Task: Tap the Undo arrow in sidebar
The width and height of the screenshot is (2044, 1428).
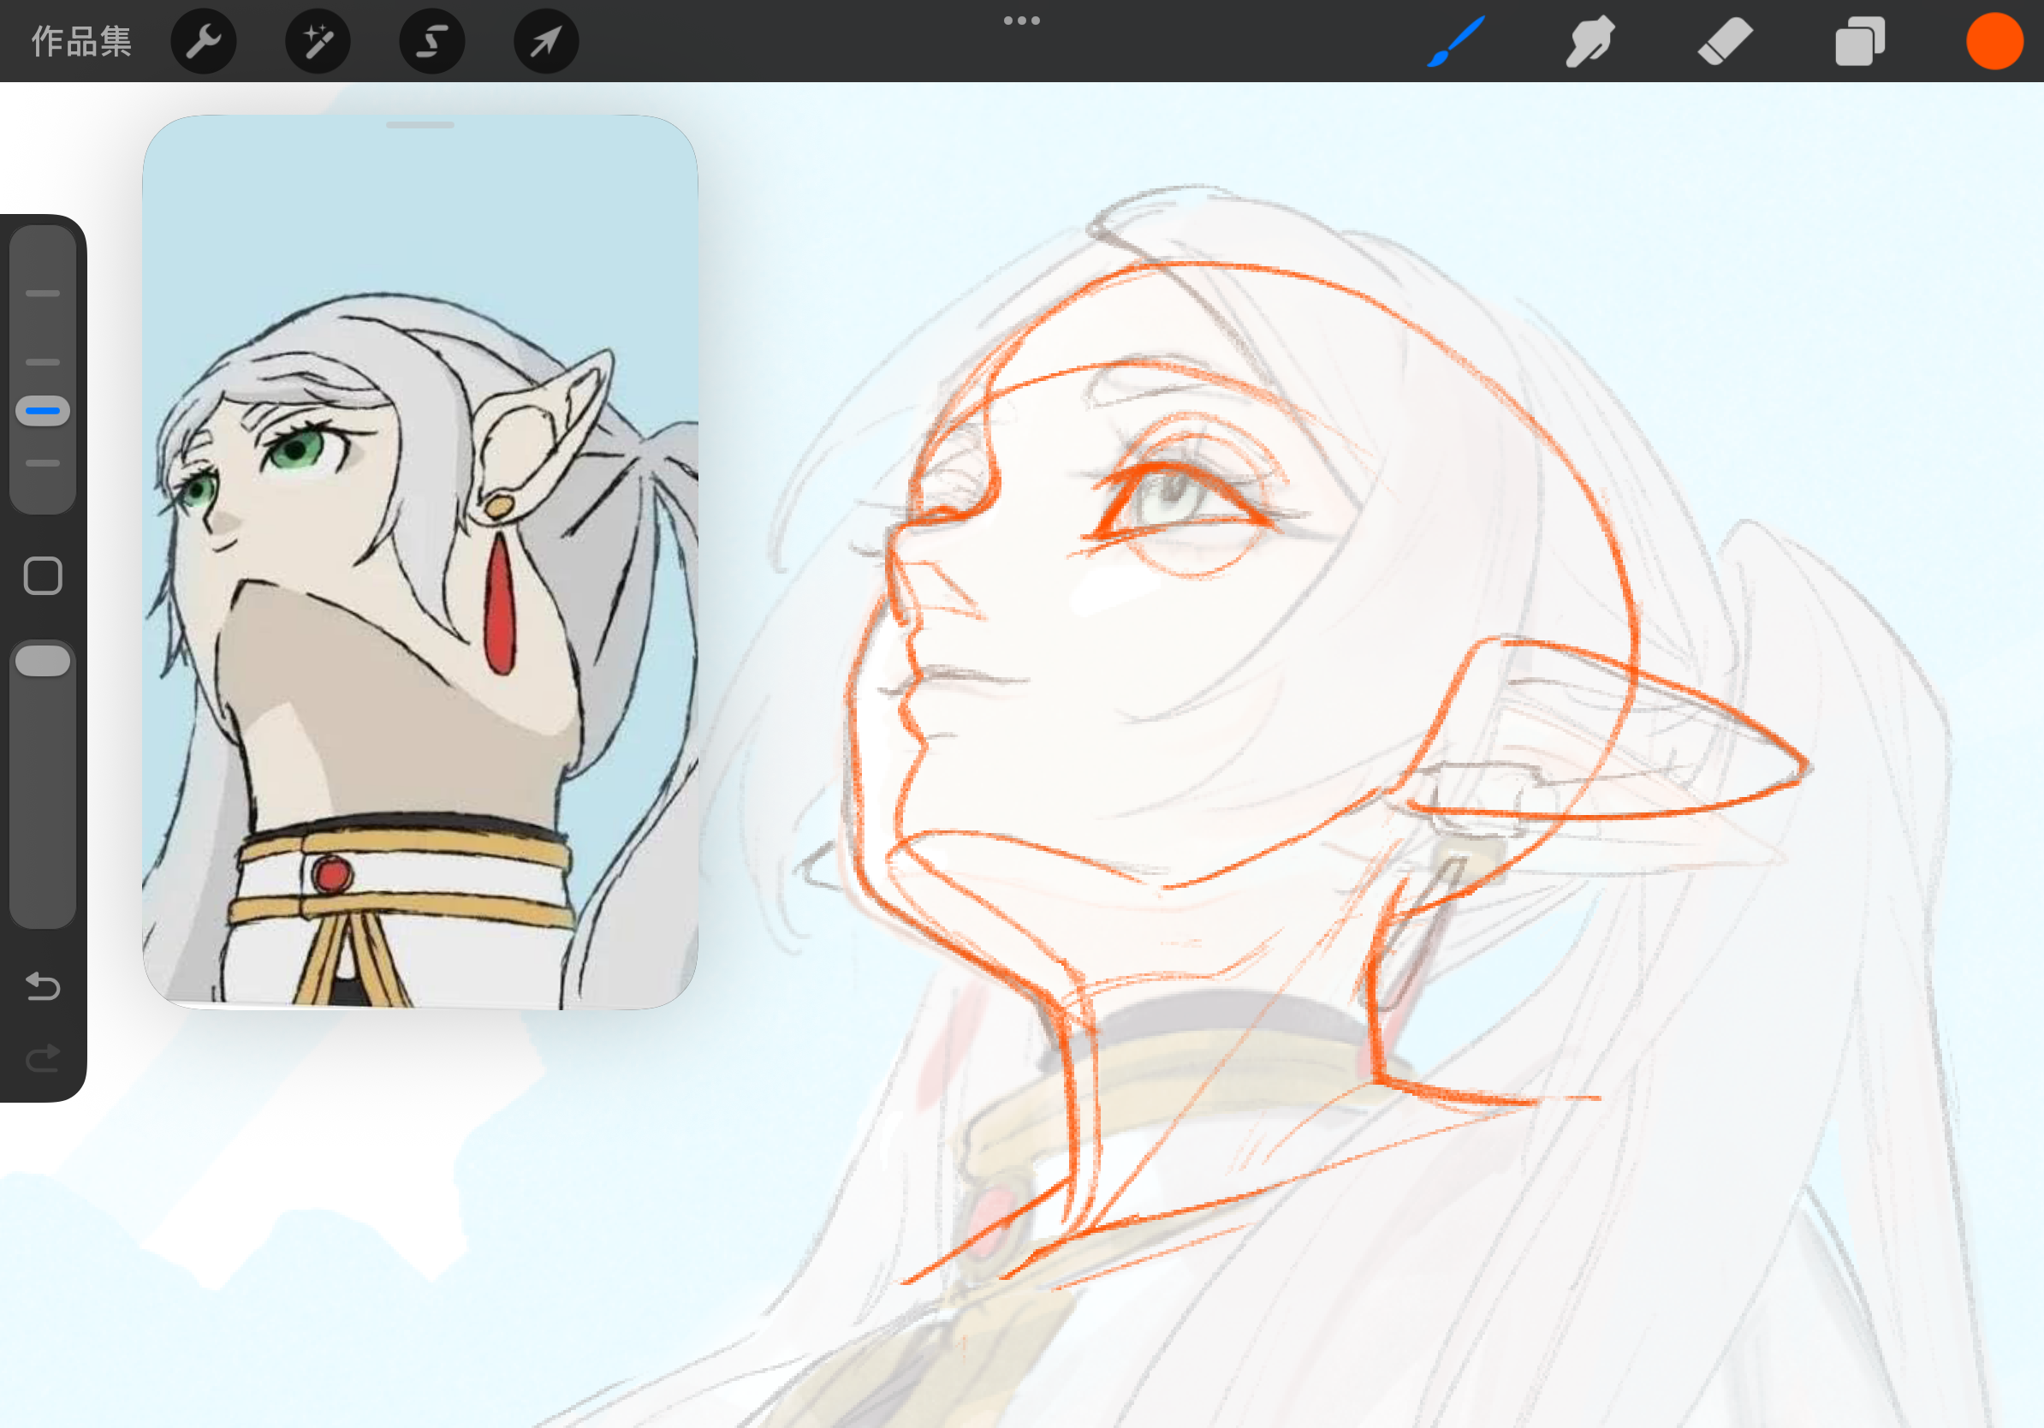Action: pyautogui.click(x=43, y=986)
